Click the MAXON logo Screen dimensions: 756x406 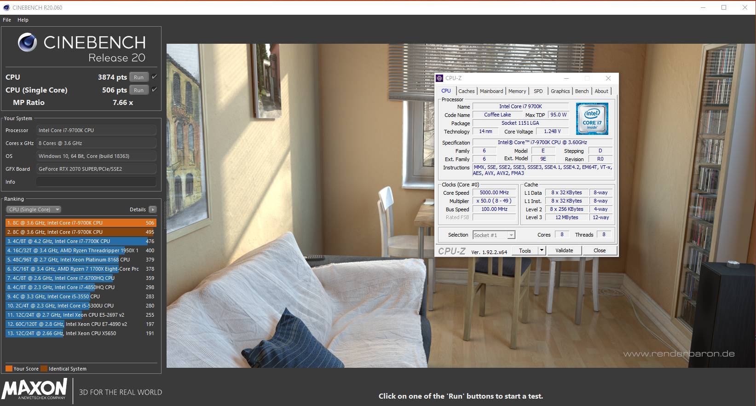(35, 389)
